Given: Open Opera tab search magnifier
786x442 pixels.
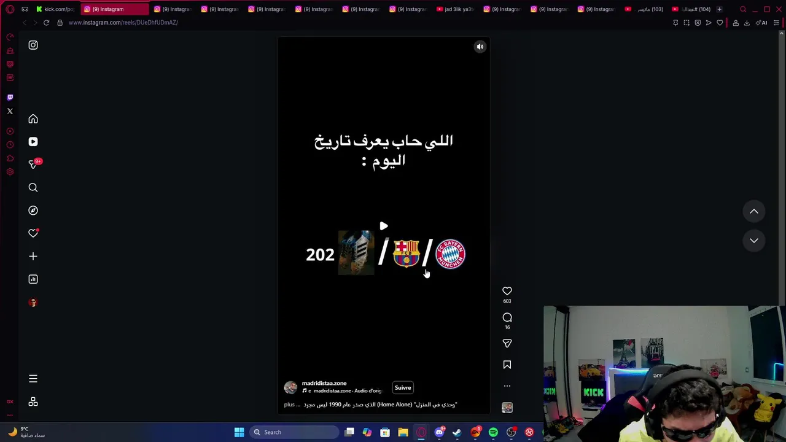Looking at the screenshot, I should pos(743,9).
